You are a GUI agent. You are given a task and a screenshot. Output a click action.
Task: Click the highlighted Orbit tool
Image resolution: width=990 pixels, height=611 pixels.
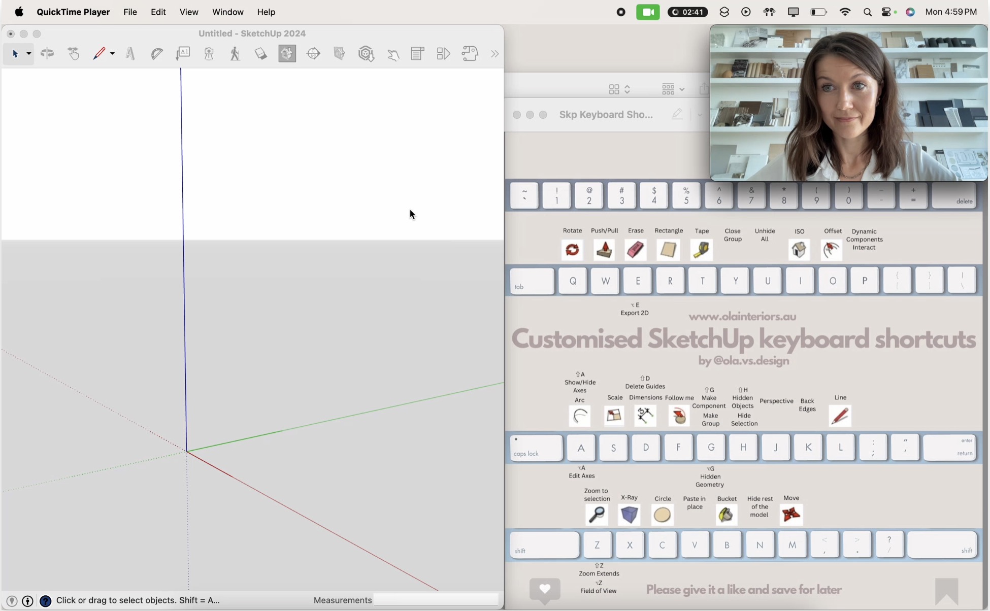(x=287, y=53)
